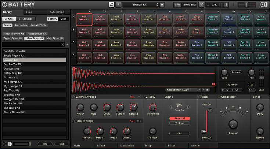
Task: Select Thirty Threes Kit in list
Action: click(x=34, y=112)
